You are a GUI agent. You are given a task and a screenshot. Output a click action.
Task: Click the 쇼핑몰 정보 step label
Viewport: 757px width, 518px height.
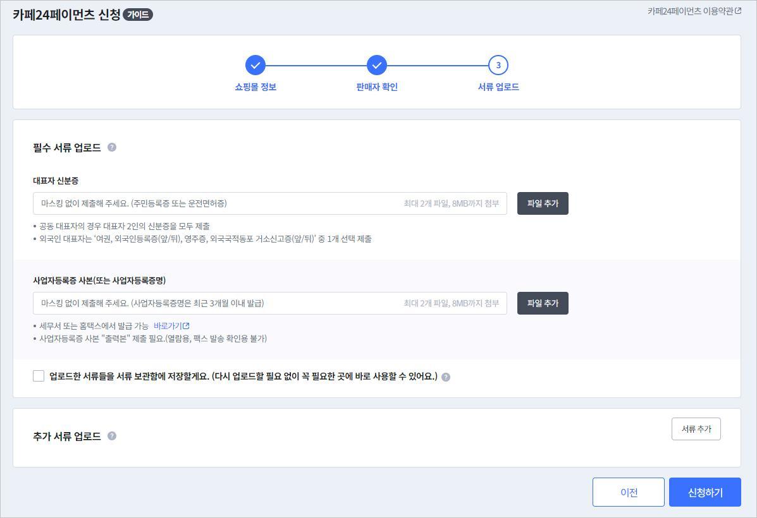255,87
